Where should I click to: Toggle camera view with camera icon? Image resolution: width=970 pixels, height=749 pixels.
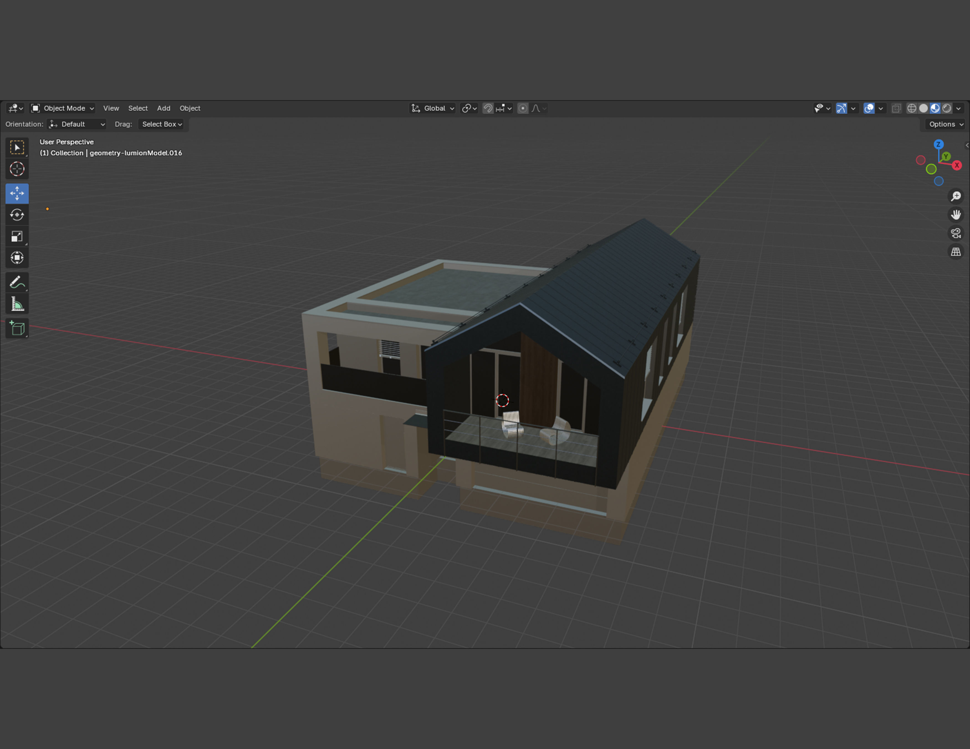956,233
